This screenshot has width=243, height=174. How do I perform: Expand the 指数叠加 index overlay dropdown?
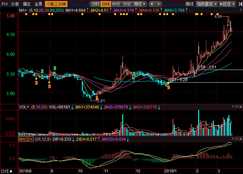click(207, 4)
